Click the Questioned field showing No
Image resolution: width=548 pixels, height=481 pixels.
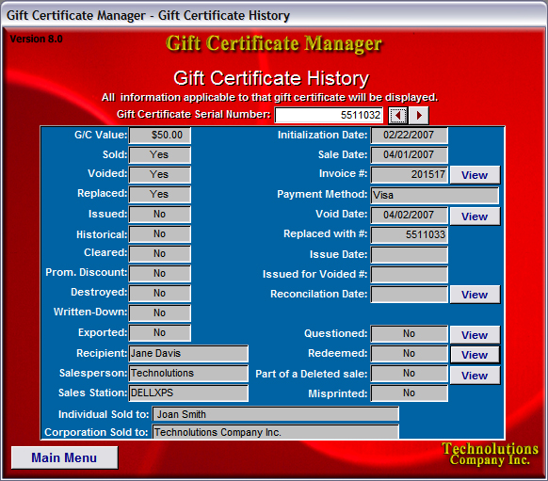(410, 334)
